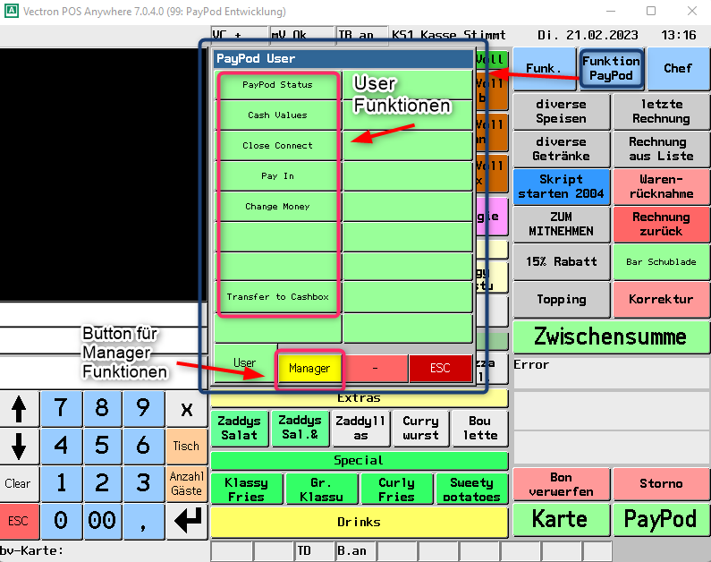Select Topping button
Image resolution: width=711 pixels, height=562 pixels.
[562, 300]
